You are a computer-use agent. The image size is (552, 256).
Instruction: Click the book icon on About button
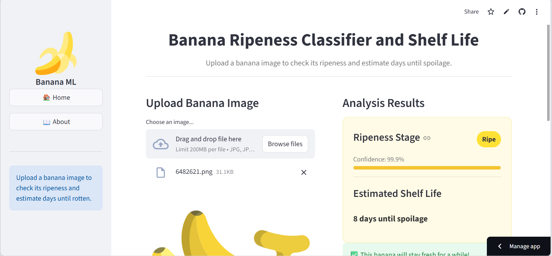tap(46, 122)
